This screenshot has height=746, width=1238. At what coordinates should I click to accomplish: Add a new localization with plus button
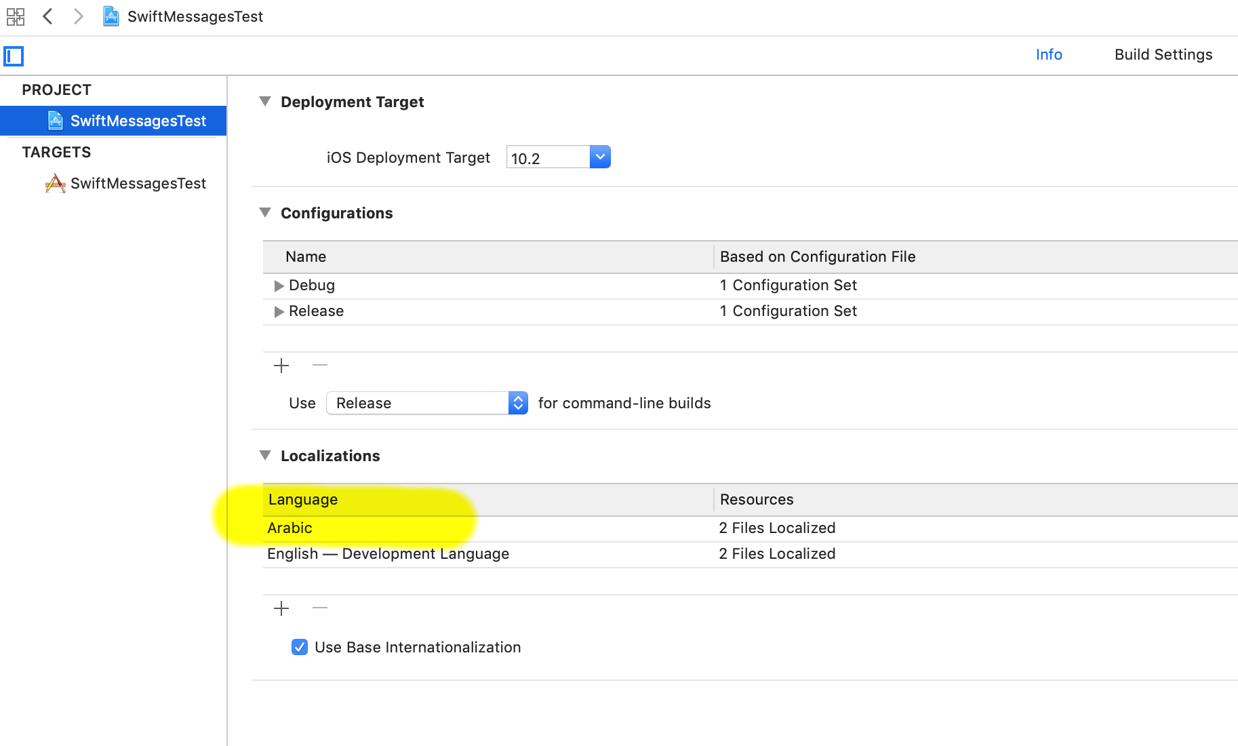281,608
